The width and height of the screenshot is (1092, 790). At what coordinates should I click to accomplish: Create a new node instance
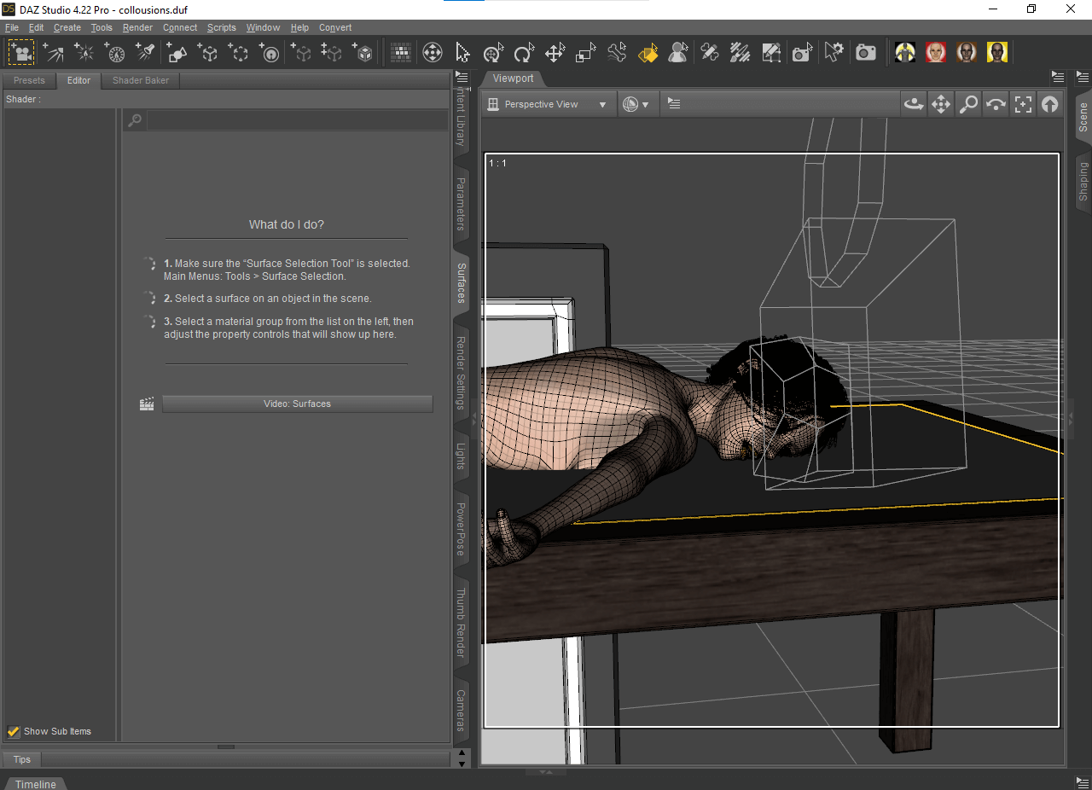tap(302, 53)
